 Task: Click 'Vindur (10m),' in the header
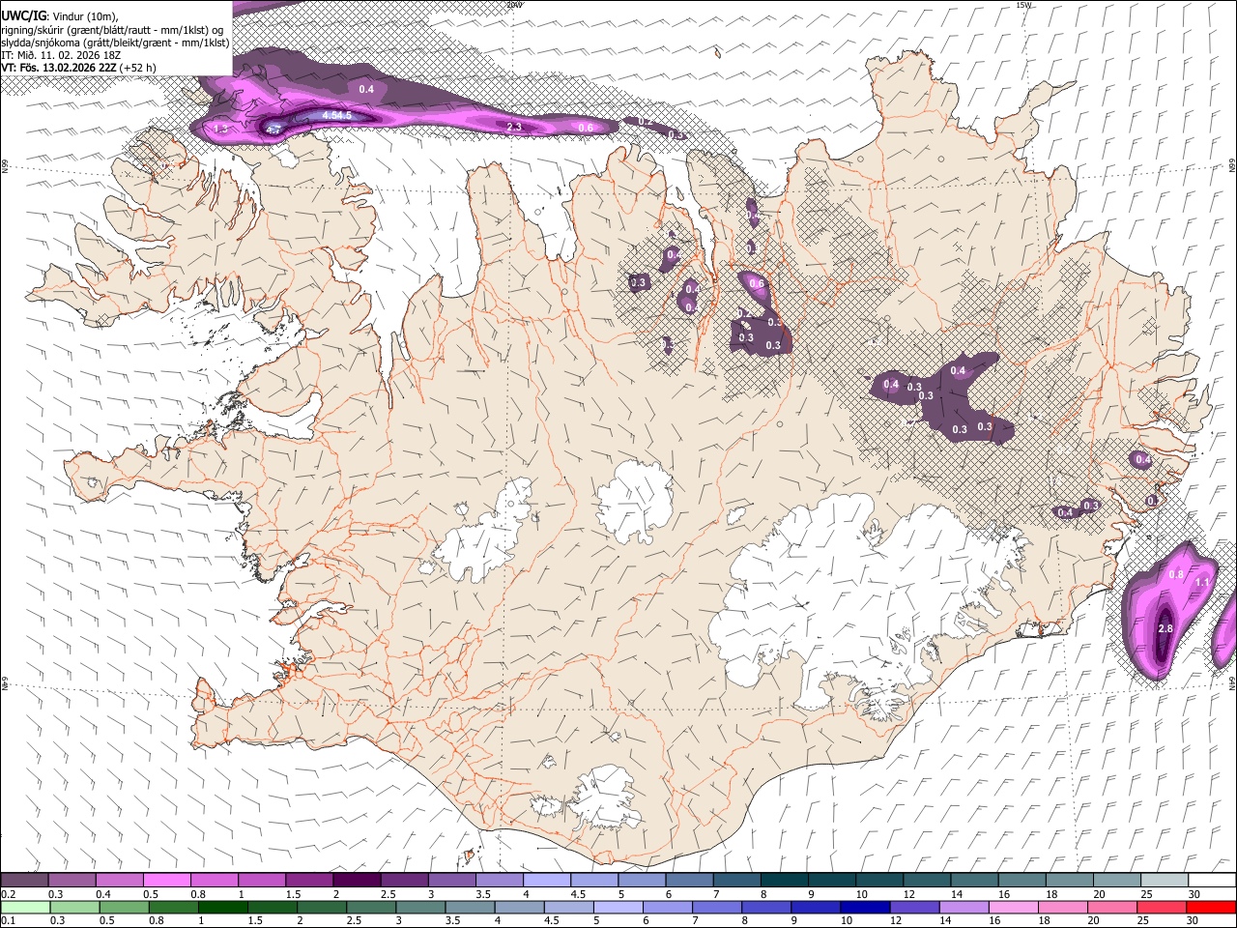pyautogui.click(x=86, y=17)
